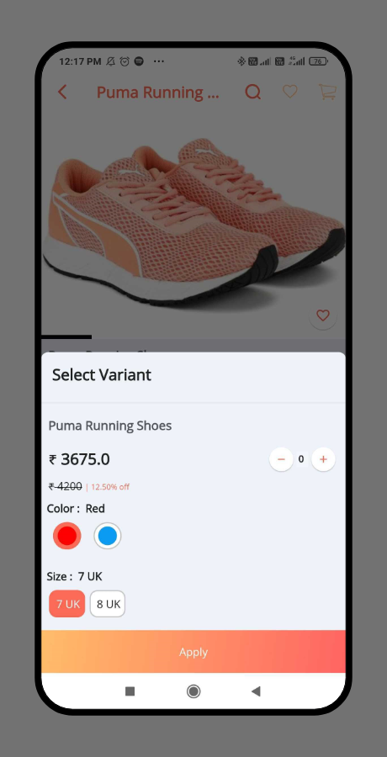This screenshot has height=757, width=387.
Task: Tap the Puma Running title in header
Action: [158, 92]
